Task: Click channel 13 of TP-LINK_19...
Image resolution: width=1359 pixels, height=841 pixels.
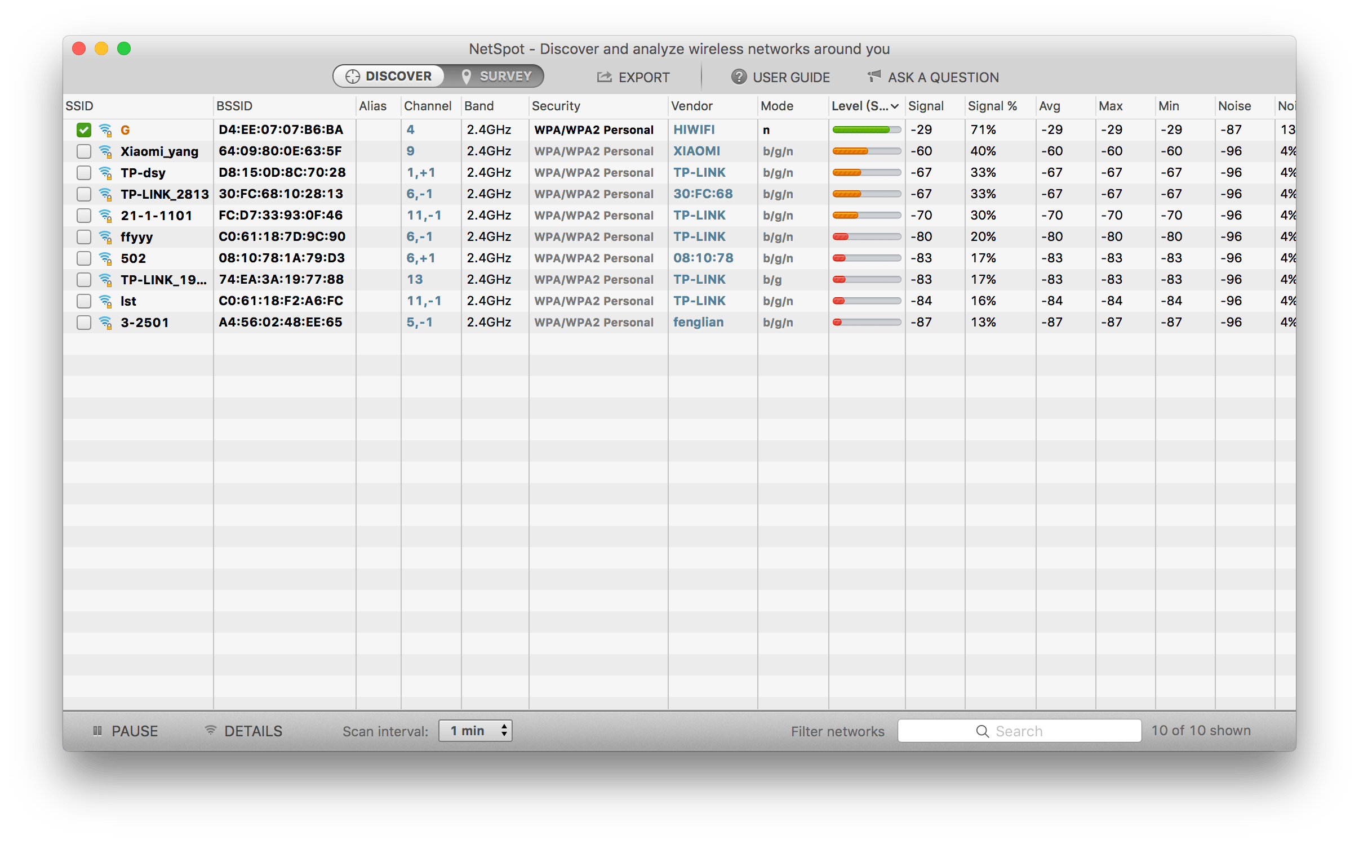Action: pyautogui.click(x=415, y=279)
